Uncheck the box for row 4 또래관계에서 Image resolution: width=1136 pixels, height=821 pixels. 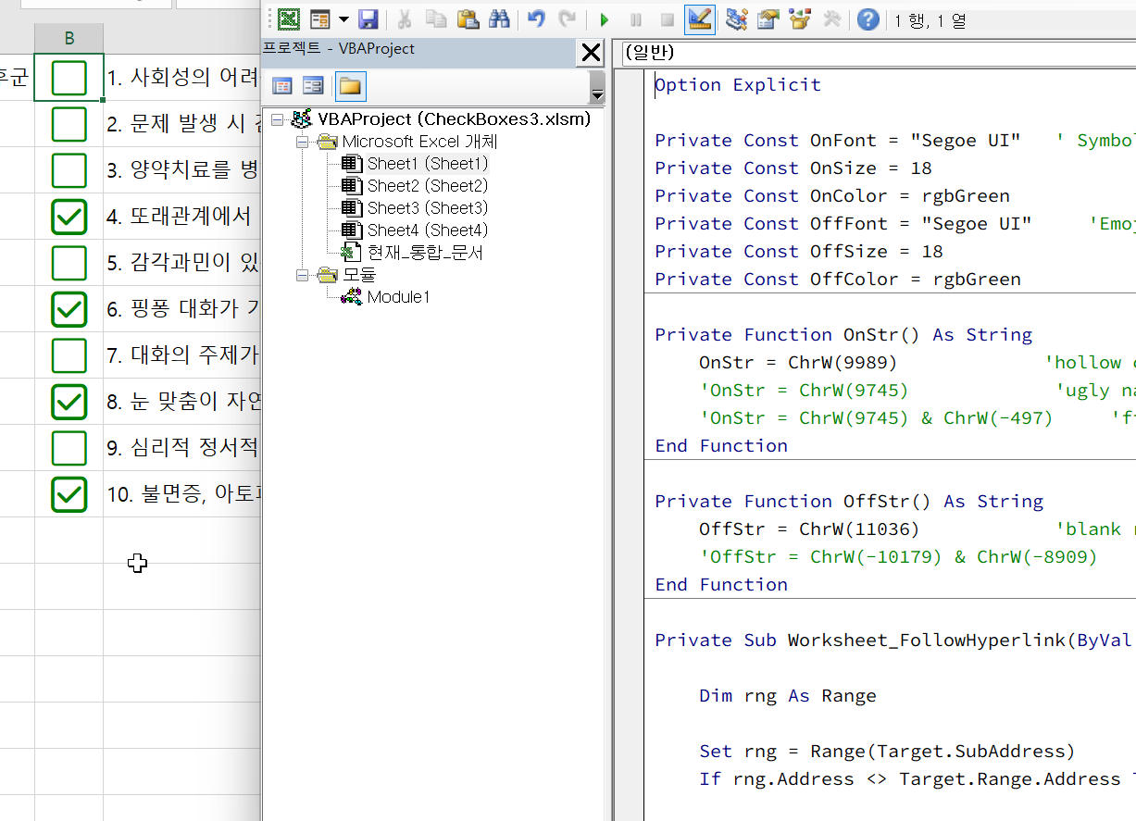[69, 217]
